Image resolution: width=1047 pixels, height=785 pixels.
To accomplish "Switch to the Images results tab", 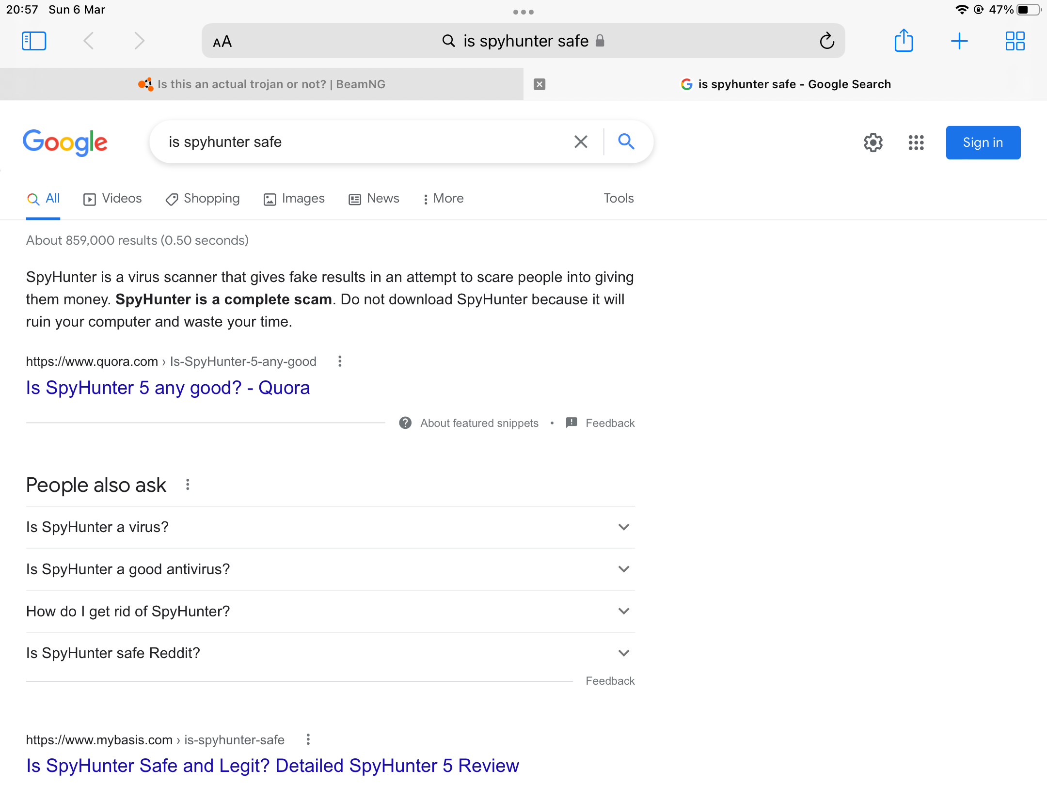I will (x=294, y=199).
